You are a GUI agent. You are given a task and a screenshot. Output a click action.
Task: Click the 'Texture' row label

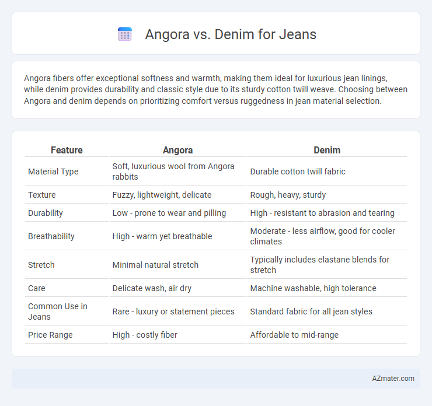coord(42,195)
